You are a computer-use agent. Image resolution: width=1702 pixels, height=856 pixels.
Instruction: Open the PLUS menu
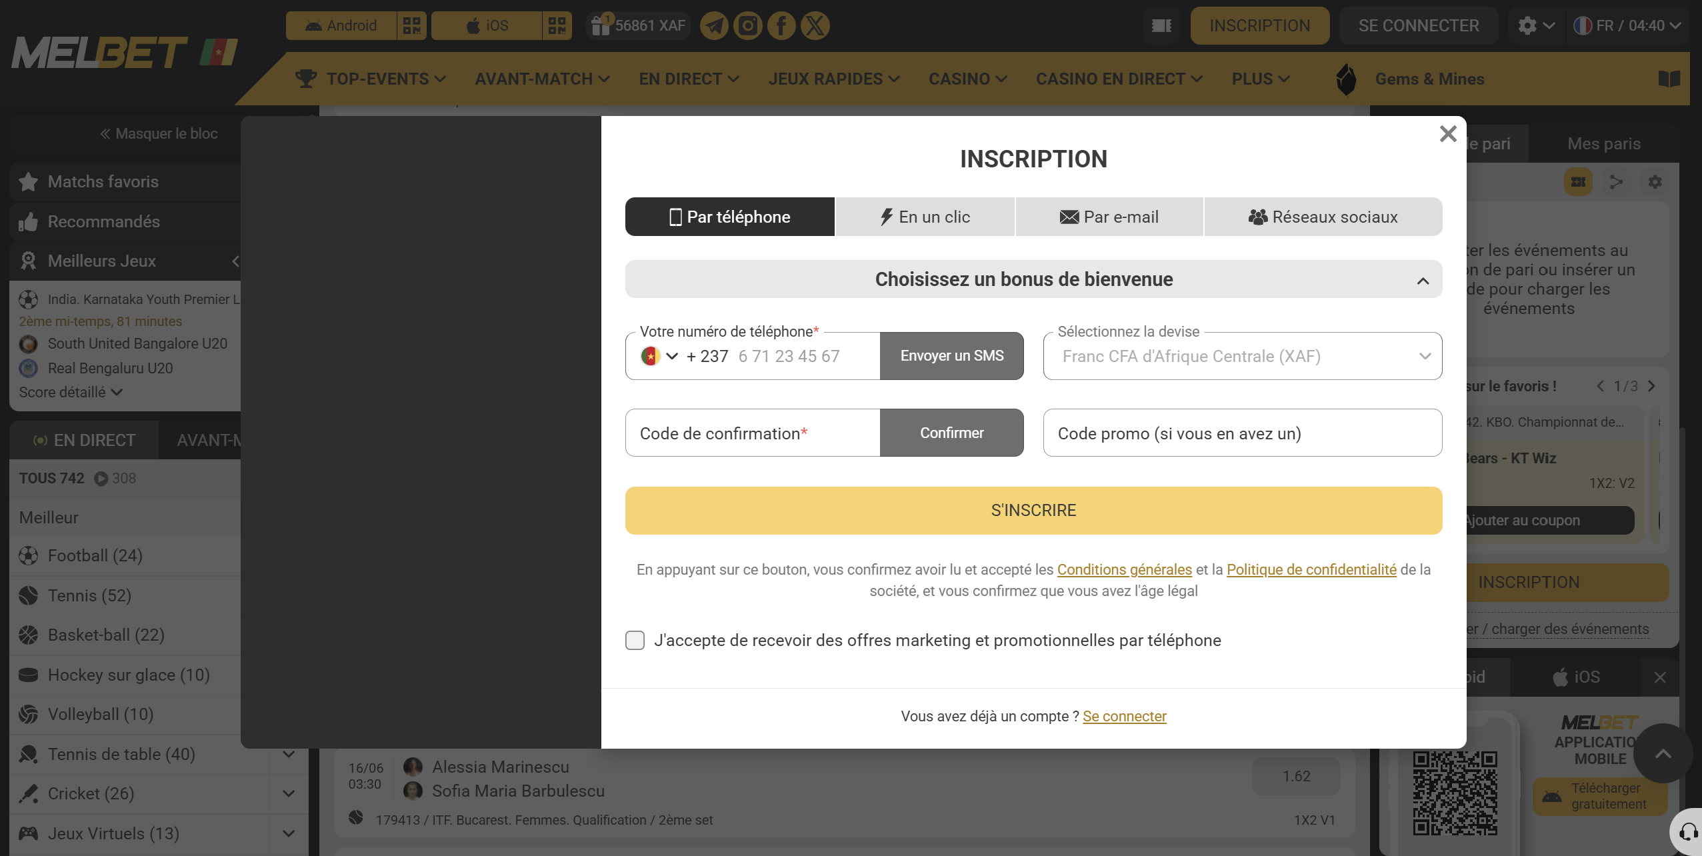1261,79
